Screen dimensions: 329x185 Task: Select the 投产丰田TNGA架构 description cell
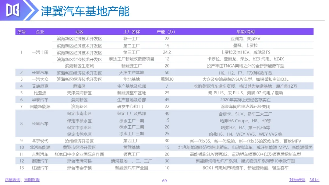point(245,66)
